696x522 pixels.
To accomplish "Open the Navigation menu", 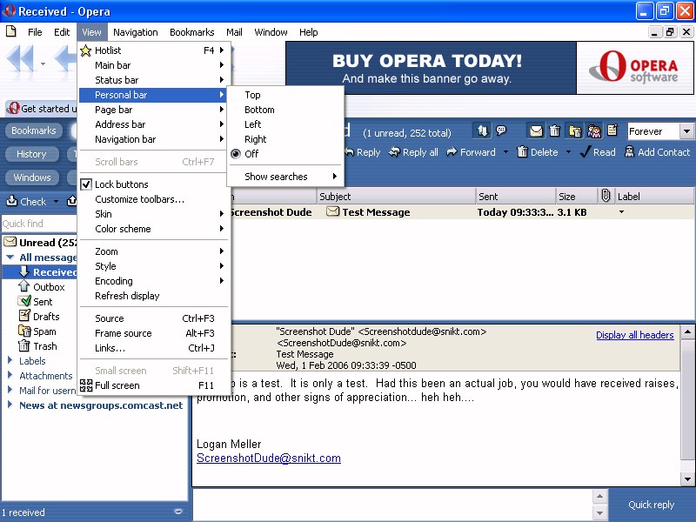I will coord(136,32).
